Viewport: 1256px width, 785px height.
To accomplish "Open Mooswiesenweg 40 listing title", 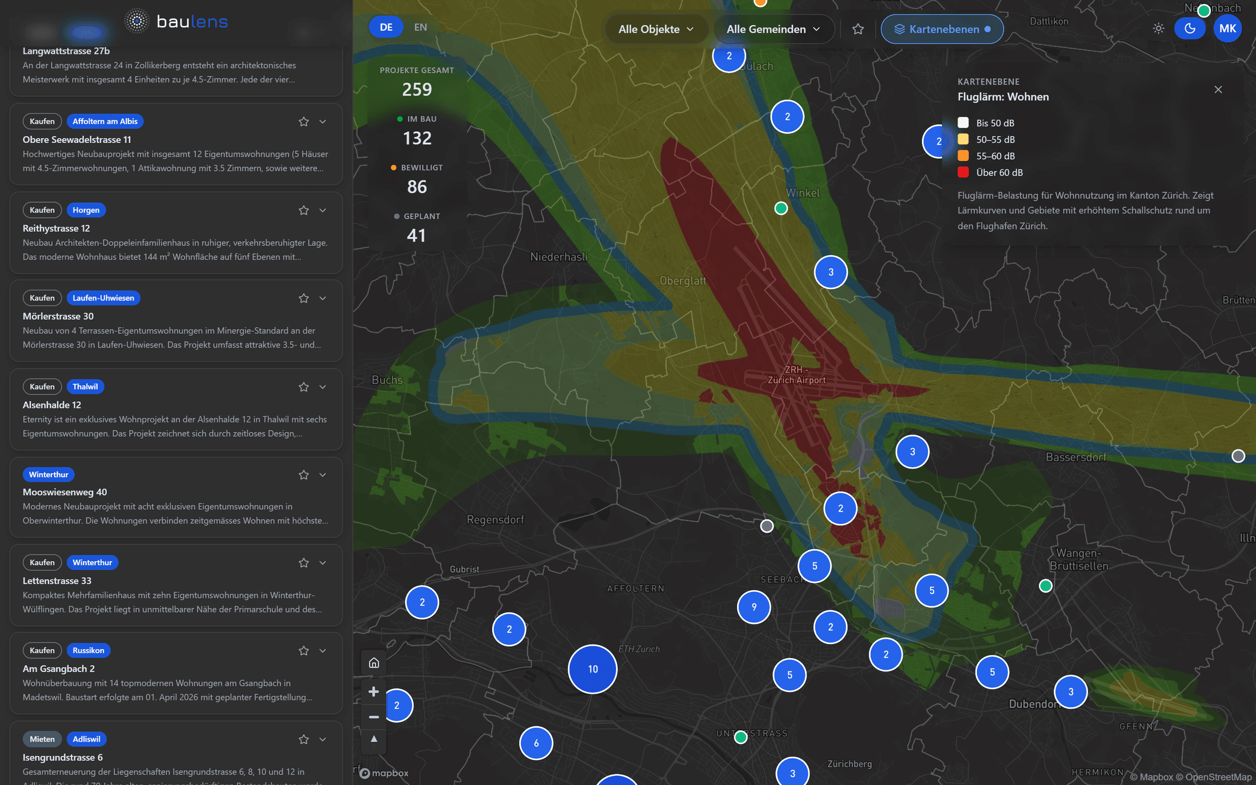I will coord(65,492).
